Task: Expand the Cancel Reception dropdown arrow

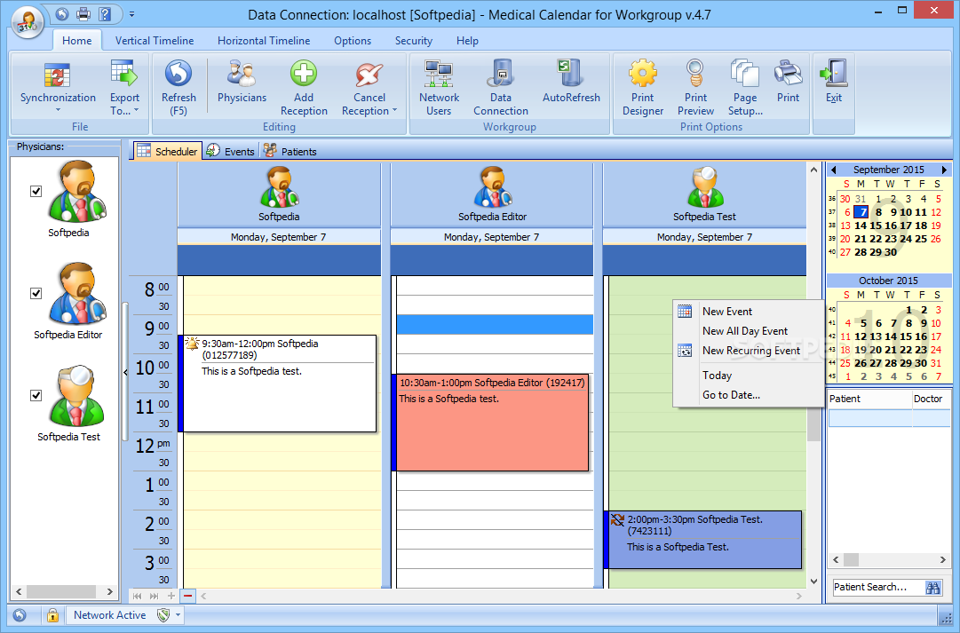Action: coord(394,111)
